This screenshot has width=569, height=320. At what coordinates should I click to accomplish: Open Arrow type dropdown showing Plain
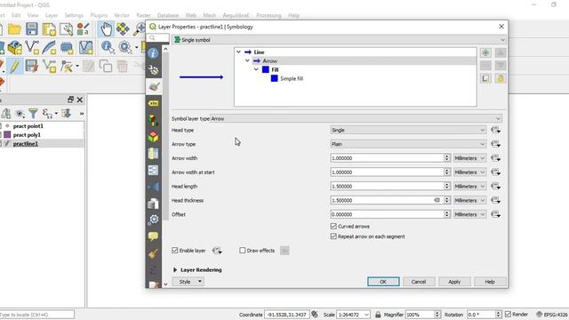click(408, 144)
